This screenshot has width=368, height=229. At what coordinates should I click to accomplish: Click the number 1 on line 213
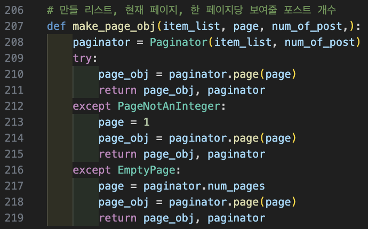tap(147, 122)
